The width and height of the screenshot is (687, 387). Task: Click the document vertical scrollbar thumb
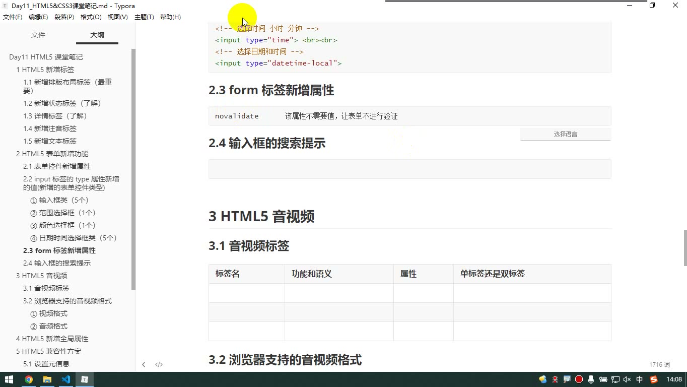[685, 247]
